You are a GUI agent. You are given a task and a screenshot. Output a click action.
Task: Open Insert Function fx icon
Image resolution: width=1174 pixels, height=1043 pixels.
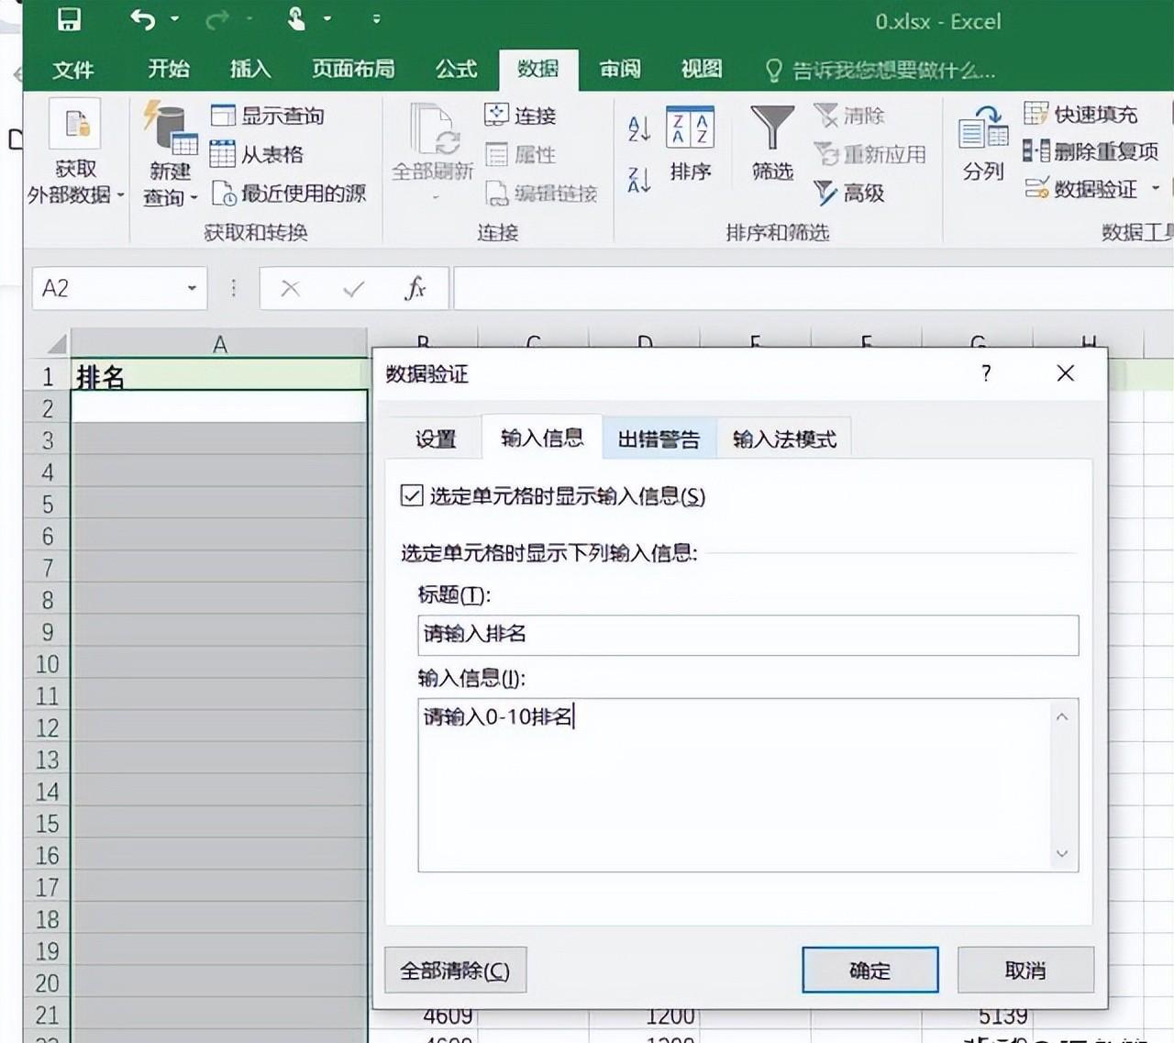(x=415, y=289)
